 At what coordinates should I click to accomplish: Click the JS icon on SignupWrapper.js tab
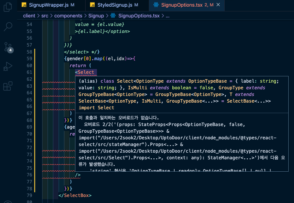coord(24,5)
